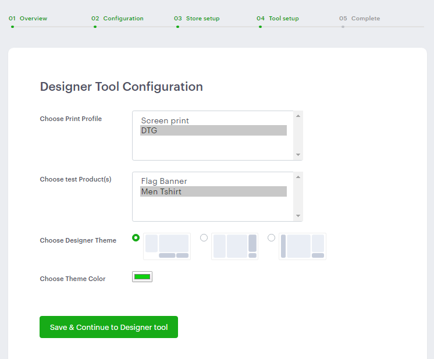This screenshot has height=359, width=434.
Task: Choose the first designer theme radio button
Action: [x=136, y=237]
